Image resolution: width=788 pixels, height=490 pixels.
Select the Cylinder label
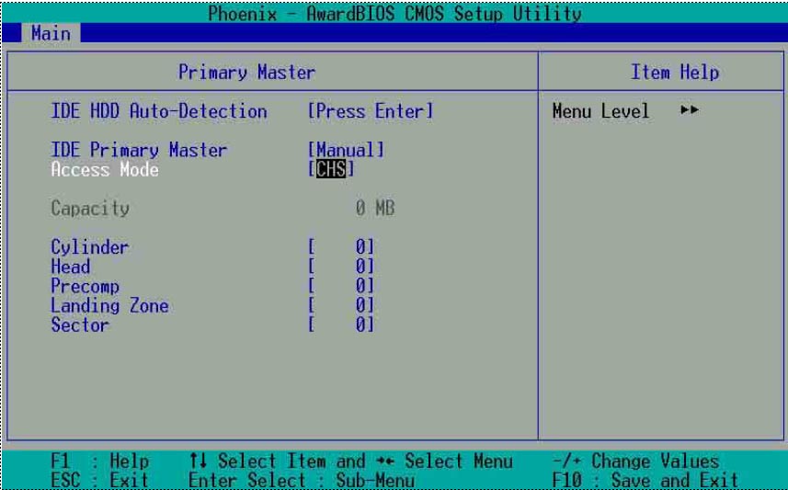coord(90,246)
